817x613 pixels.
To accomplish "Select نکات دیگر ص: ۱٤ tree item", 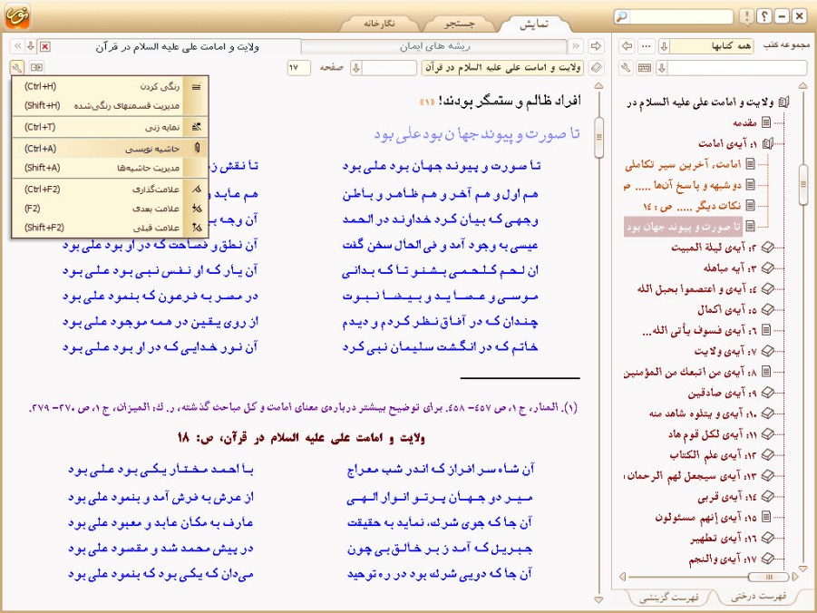I will pyautogui.click(x=692, y=206).
